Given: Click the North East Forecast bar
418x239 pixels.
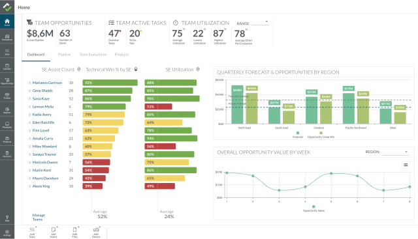Looking at the screenshot, I should tap(237, 104).
